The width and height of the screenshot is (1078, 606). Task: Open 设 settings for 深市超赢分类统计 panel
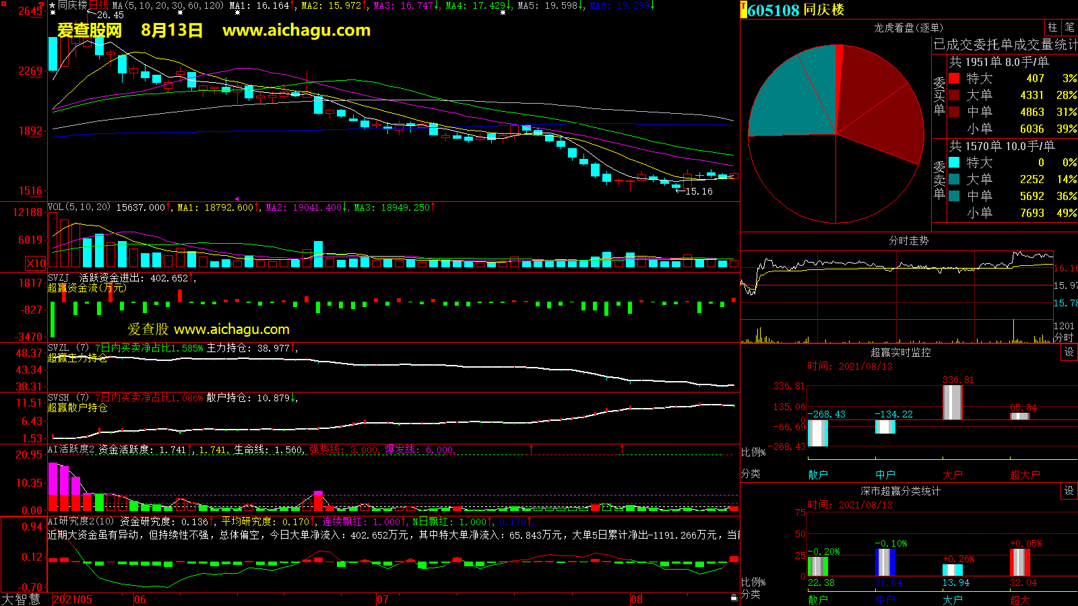(x=1069, y=491)
